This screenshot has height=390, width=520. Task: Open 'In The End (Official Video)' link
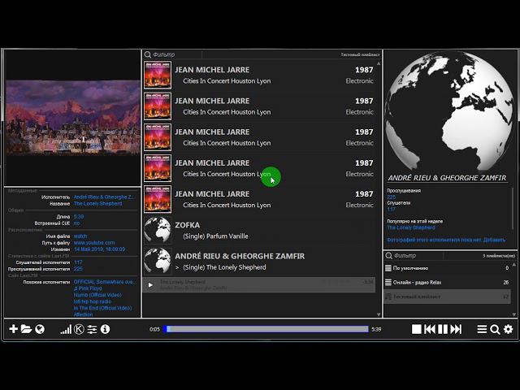pos(102,308)
